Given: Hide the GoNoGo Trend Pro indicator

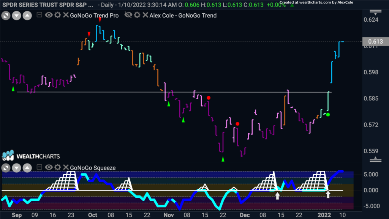Looking at the screenshot, I should 49,15.
